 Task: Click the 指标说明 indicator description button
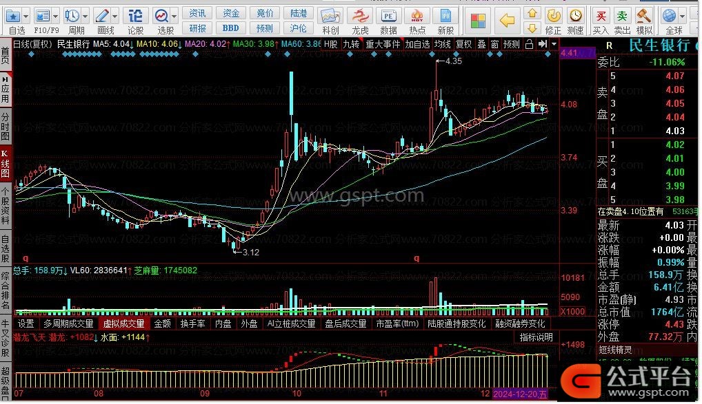click(536, 337)
